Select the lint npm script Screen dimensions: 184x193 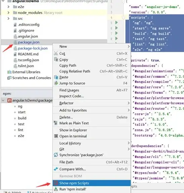pos(20,130)
